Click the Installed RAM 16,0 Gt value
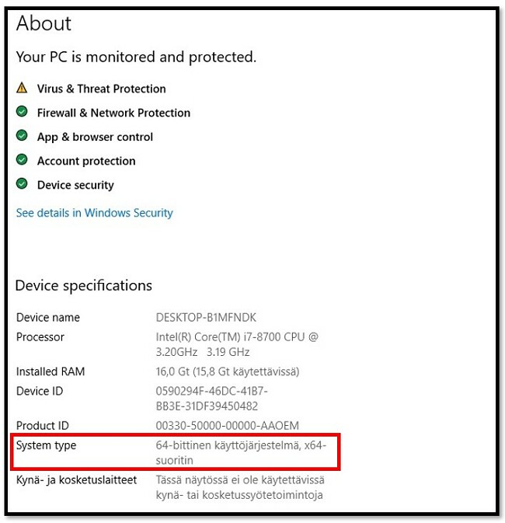505x523 pixels. 228,371
